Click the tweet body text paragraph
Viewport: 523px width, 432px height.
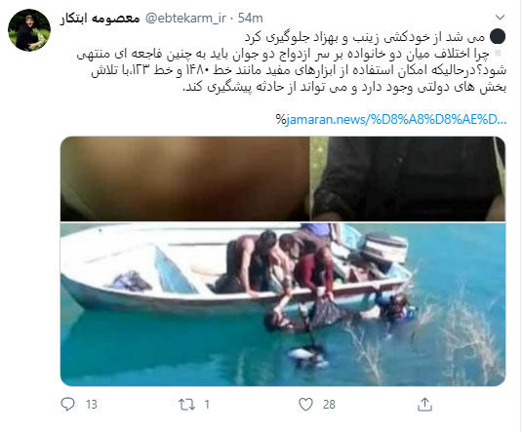tap(292, 70)
